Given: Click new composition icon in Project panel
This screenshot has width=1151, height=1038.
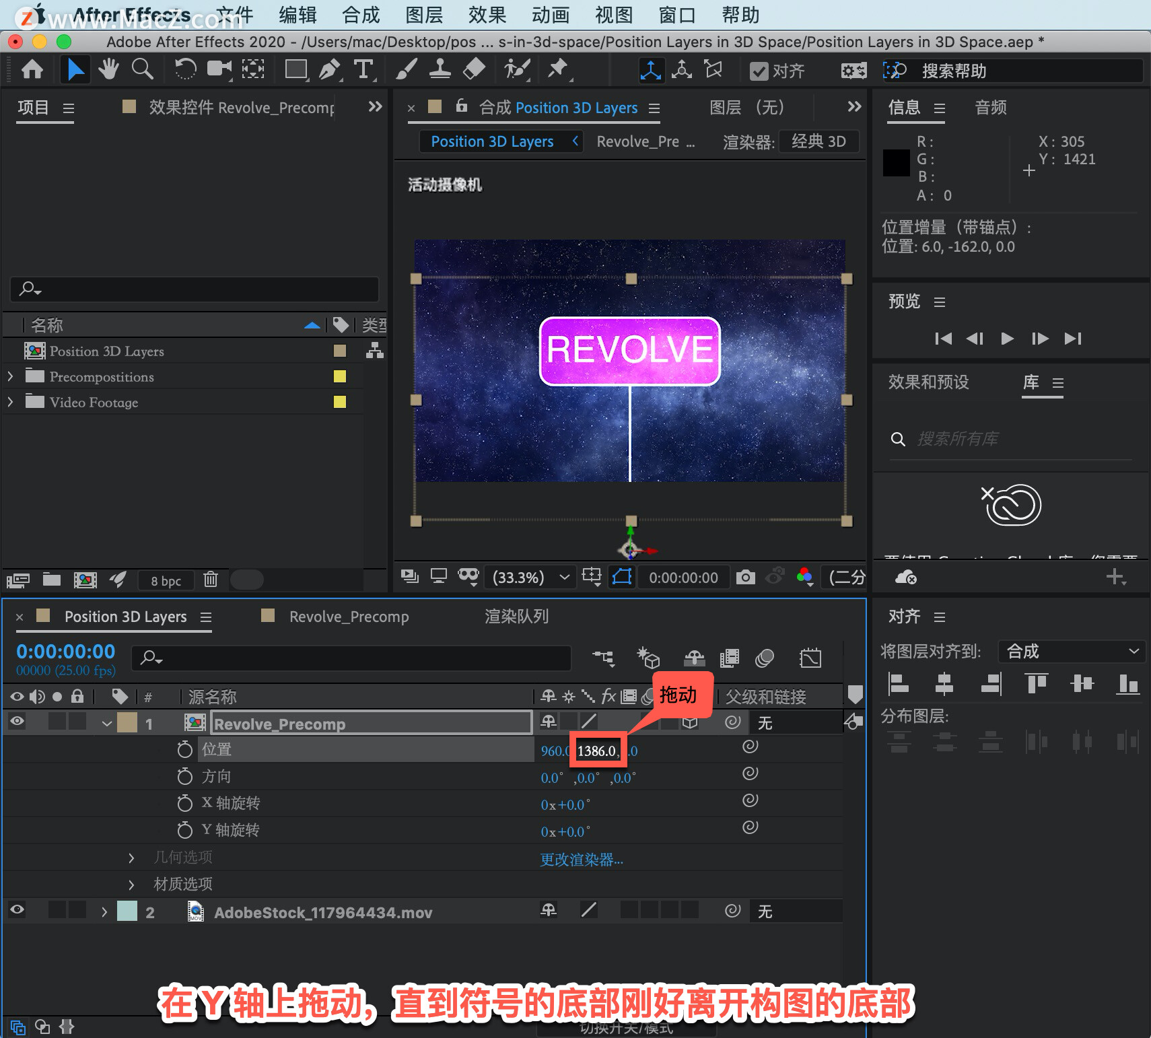Looking at the screenshot, I should 85,580.
